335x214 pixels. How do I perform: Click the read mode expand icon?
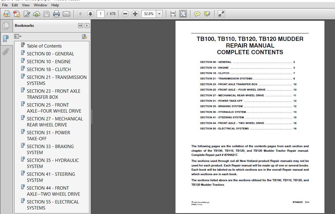[x=221, y=14]
